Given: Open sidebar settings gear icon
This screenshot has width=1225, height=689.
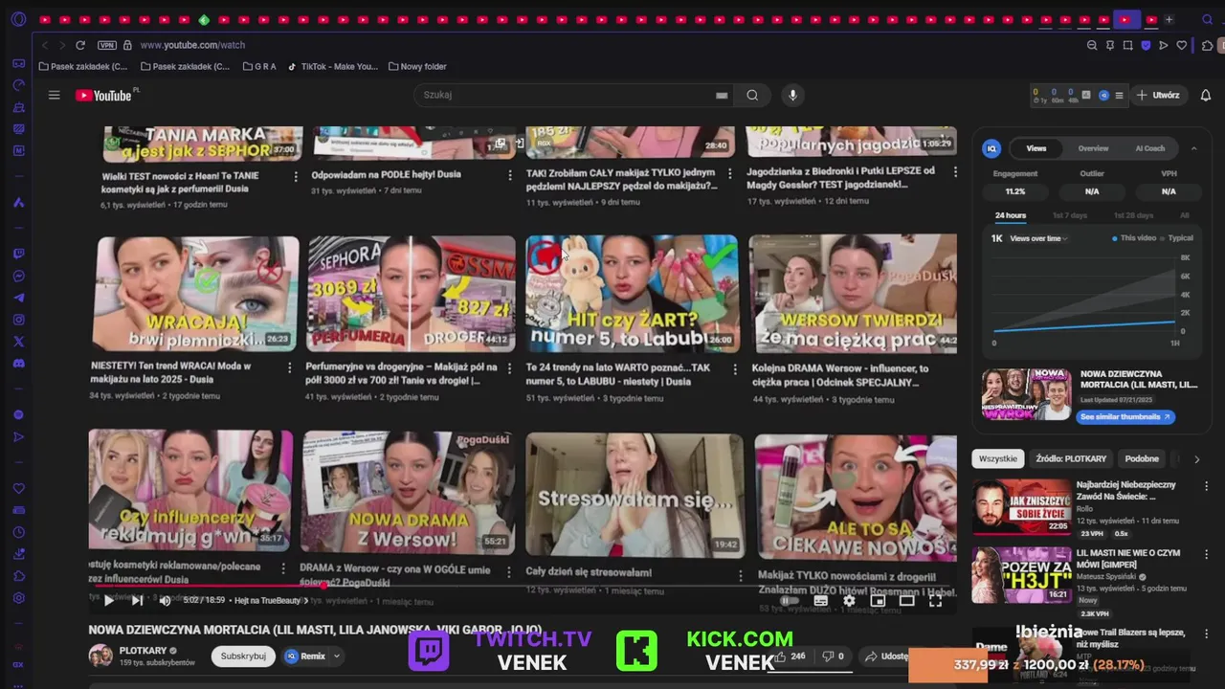Looking at the screenshot, I should (x=18, y=598).
